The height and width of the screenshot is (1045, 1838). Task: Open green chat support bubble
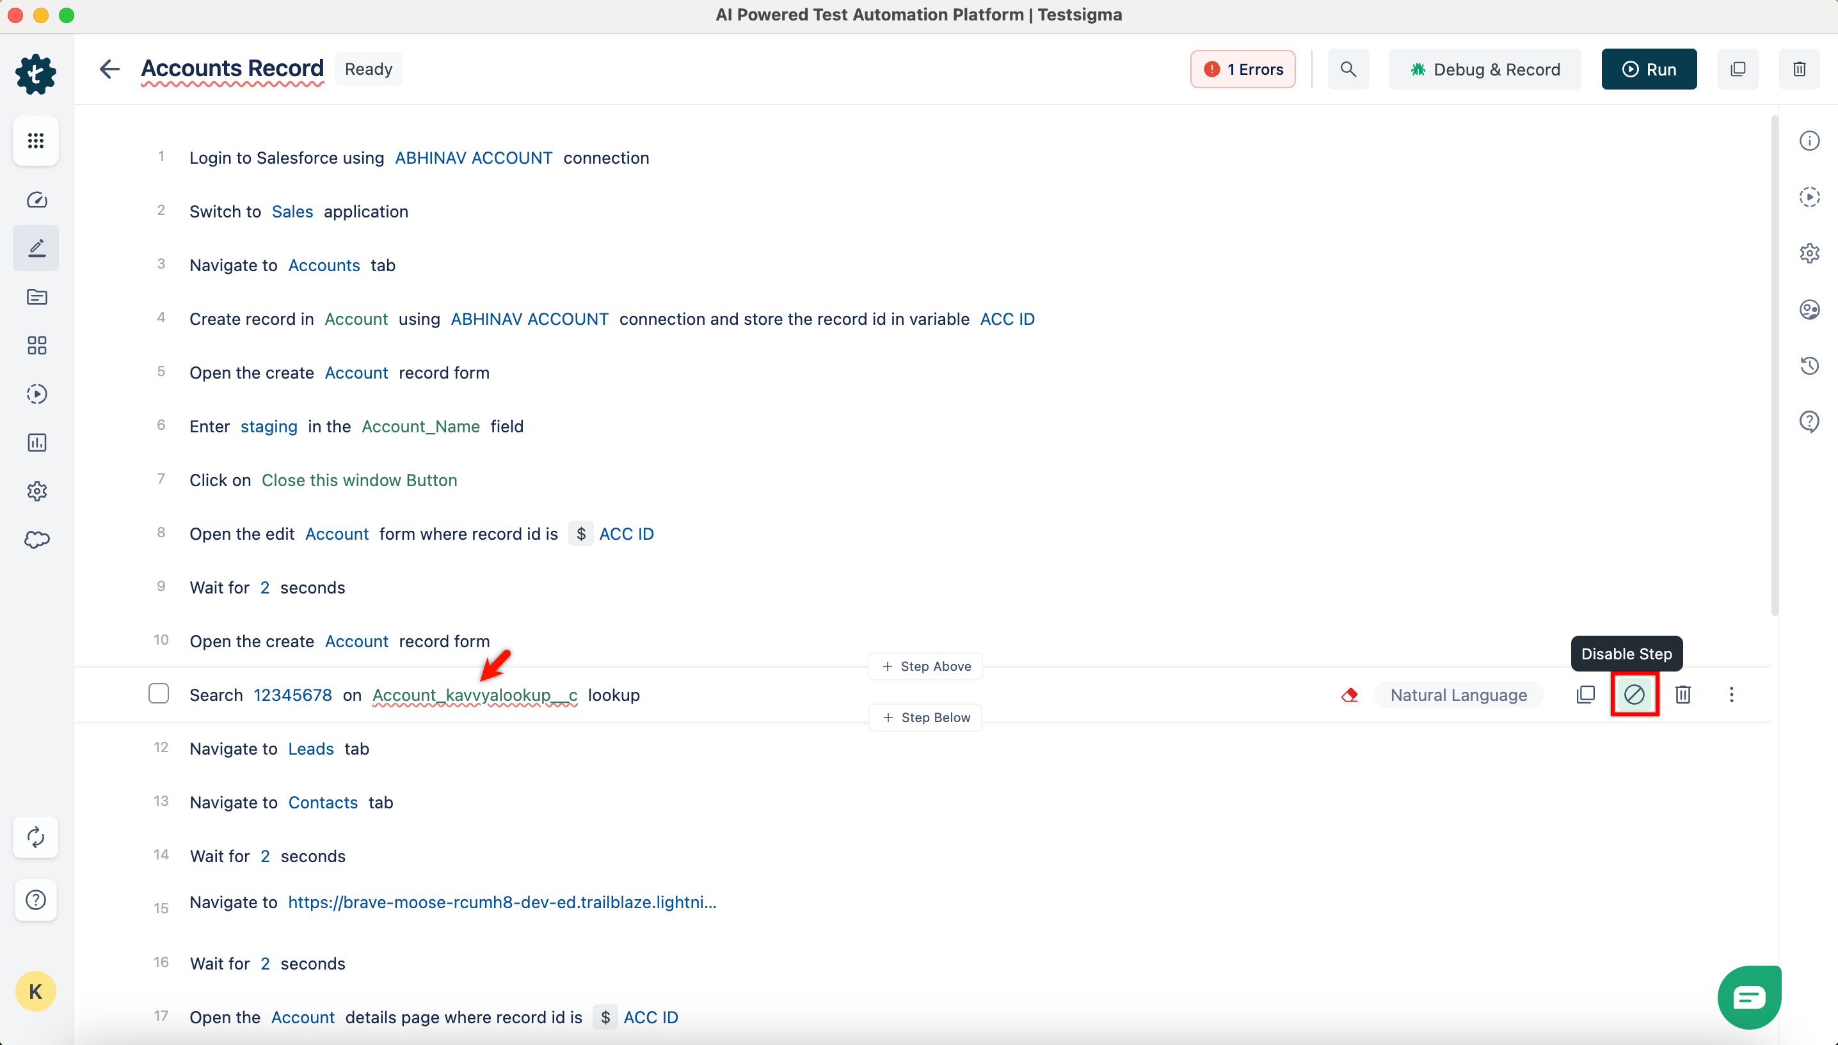(1748, 997)
